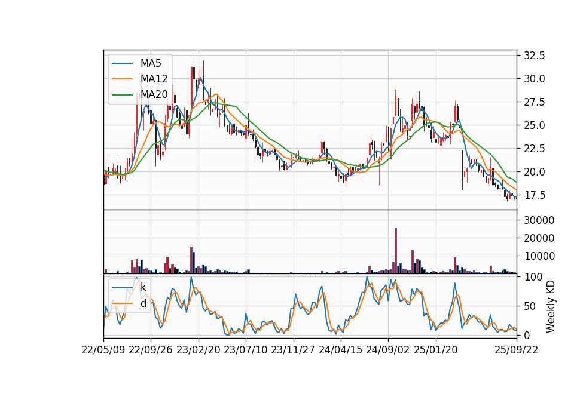This screenshot has width=574, height=412.
Task: Click the Weekly KD axis label
Action: coord(550,306)
